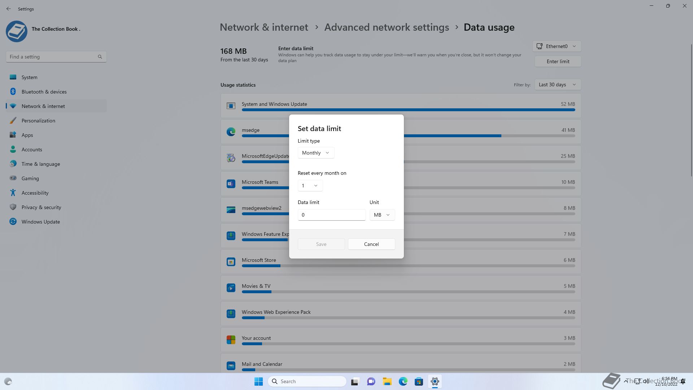Go to Network & internet breadcrumb
The width and height of the screenshot is (693, 390).
click(264, 27)
